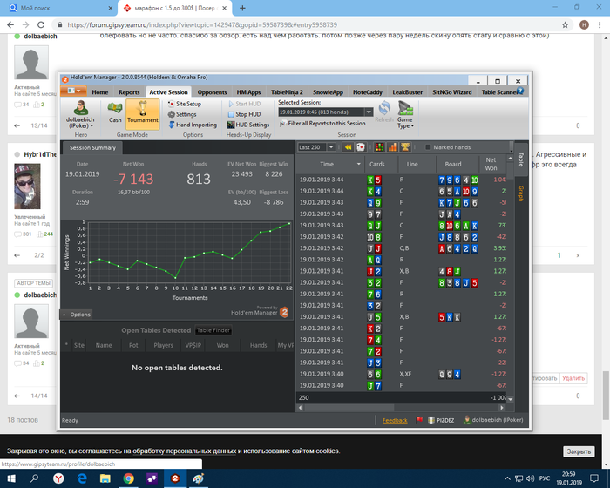Reload the browser page
610x488 pixels.
tap(41, 25)
